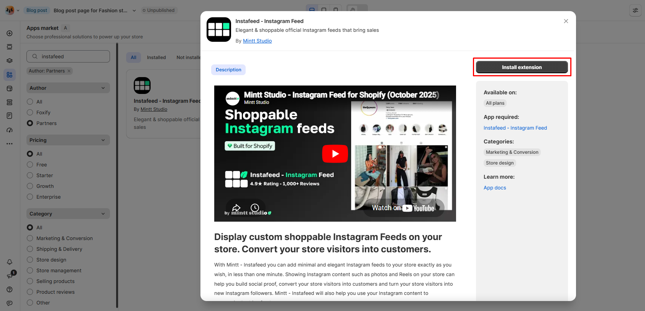Collapse the Author filter section
Viewport: 645px width, 311px height.
[68, 88]
